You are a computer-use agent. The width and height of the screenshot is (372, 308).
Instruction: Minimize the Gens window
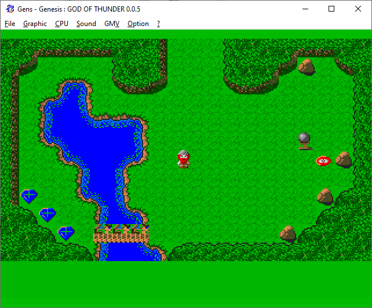pyautogui.click(x=305, y=9)
